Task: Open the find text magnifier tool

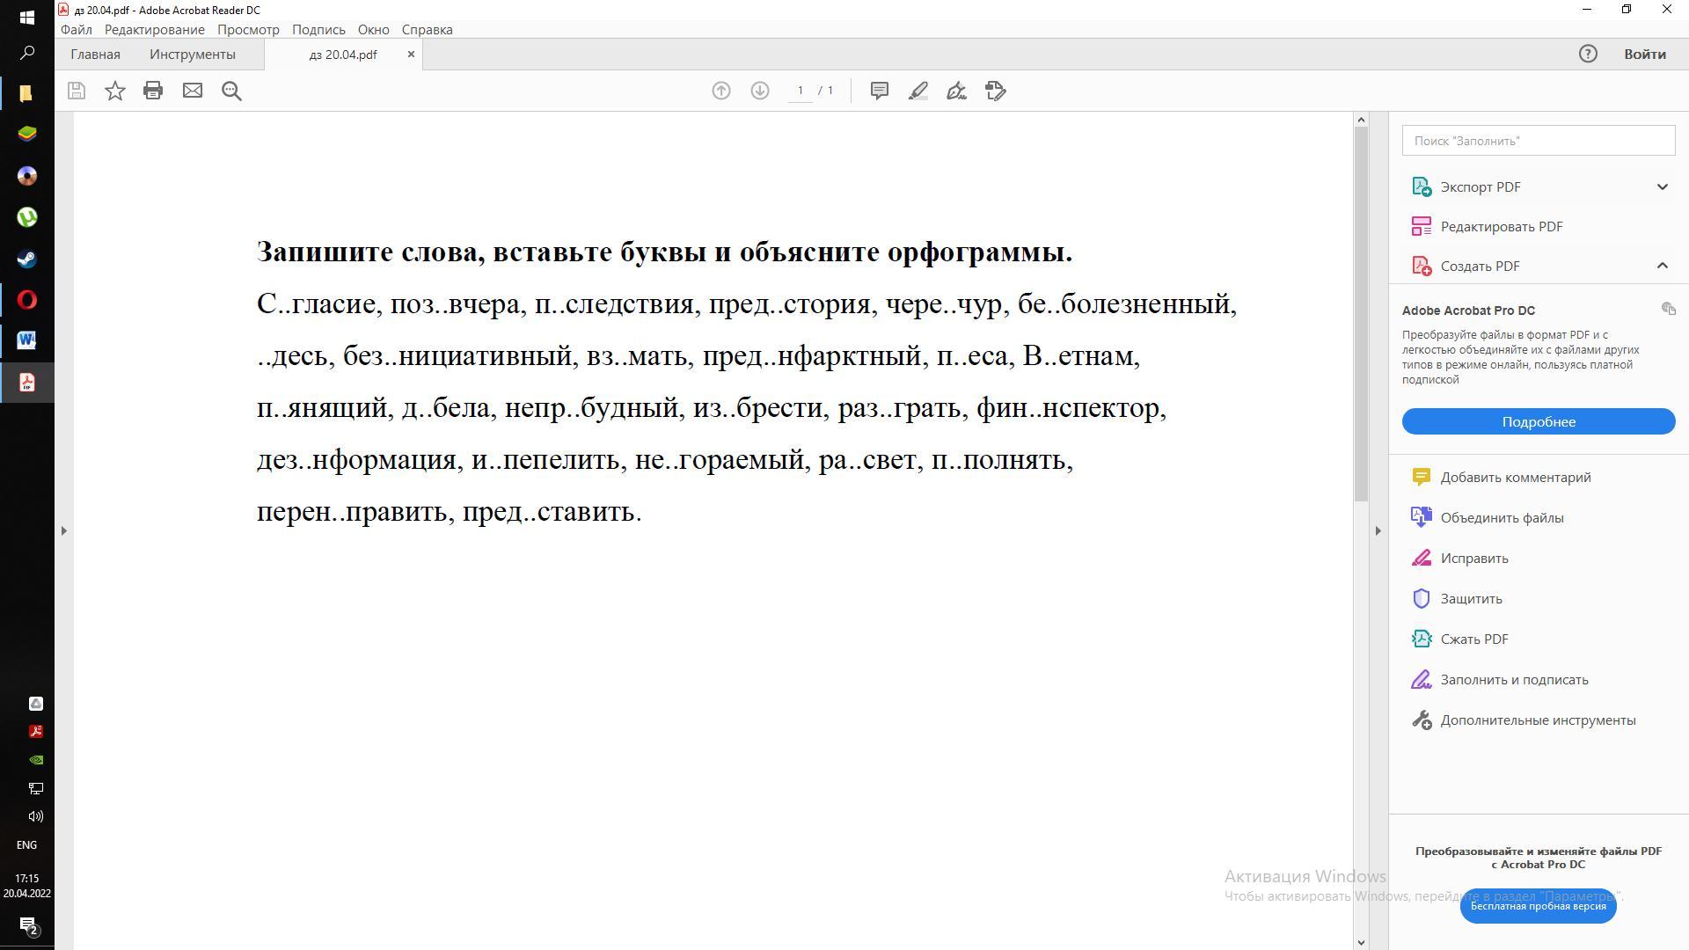Action: [231, 91]
